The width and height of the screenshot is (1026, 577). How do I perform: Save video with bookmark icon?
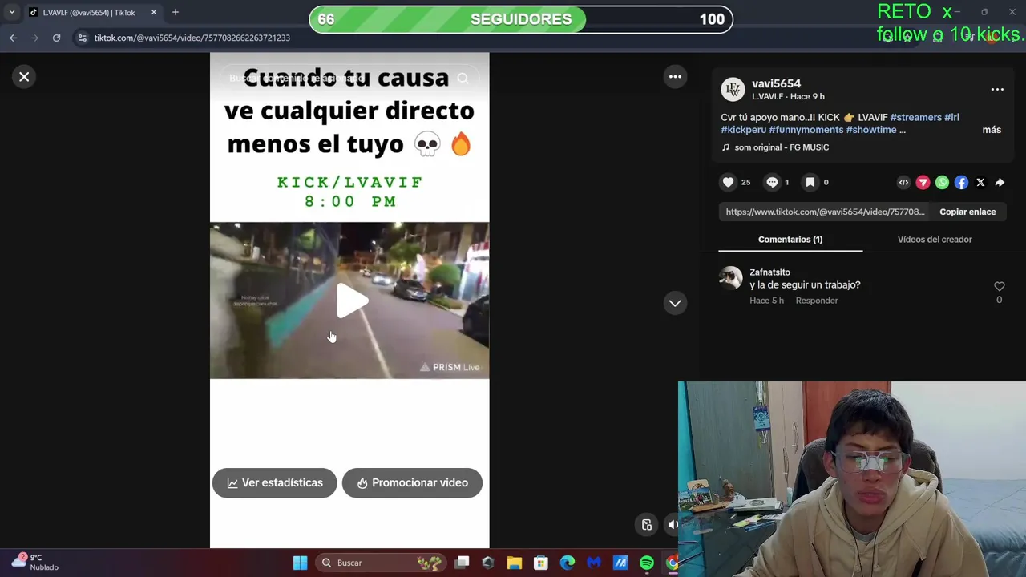coord(810,182)
